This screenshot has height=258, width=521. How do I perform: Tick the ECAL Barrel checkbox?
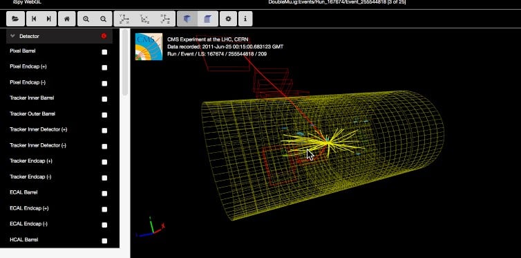pyautogui.click(x=104, y=194)
